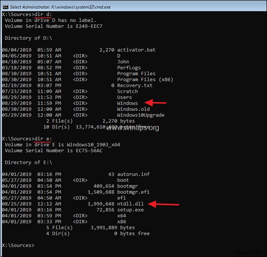The image size is (267, 257).
Task: Click the '0 bytes free' text
Action: 132,233
